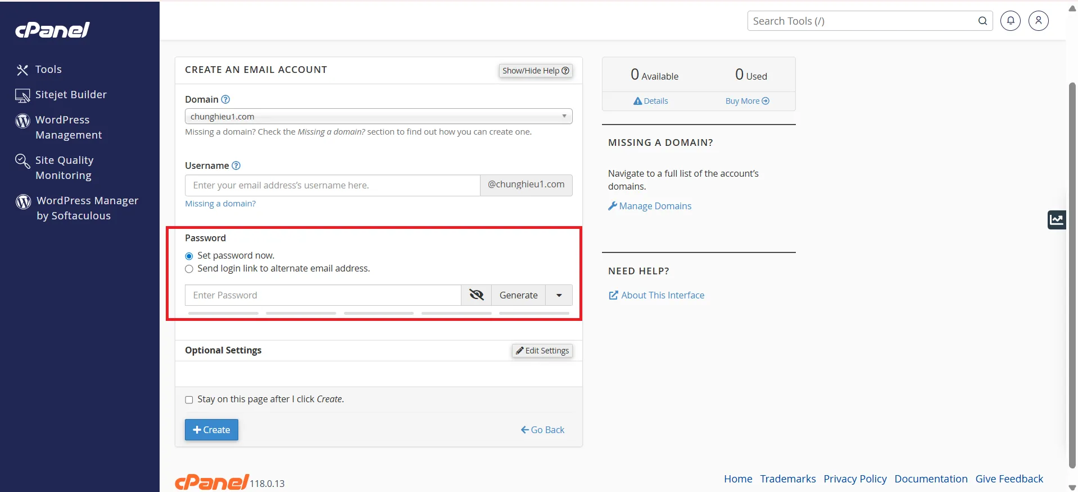The width and height of the screenshot is (1078, 492).
Task: Click the Go Back link
Action: click(x=542, y=430)
